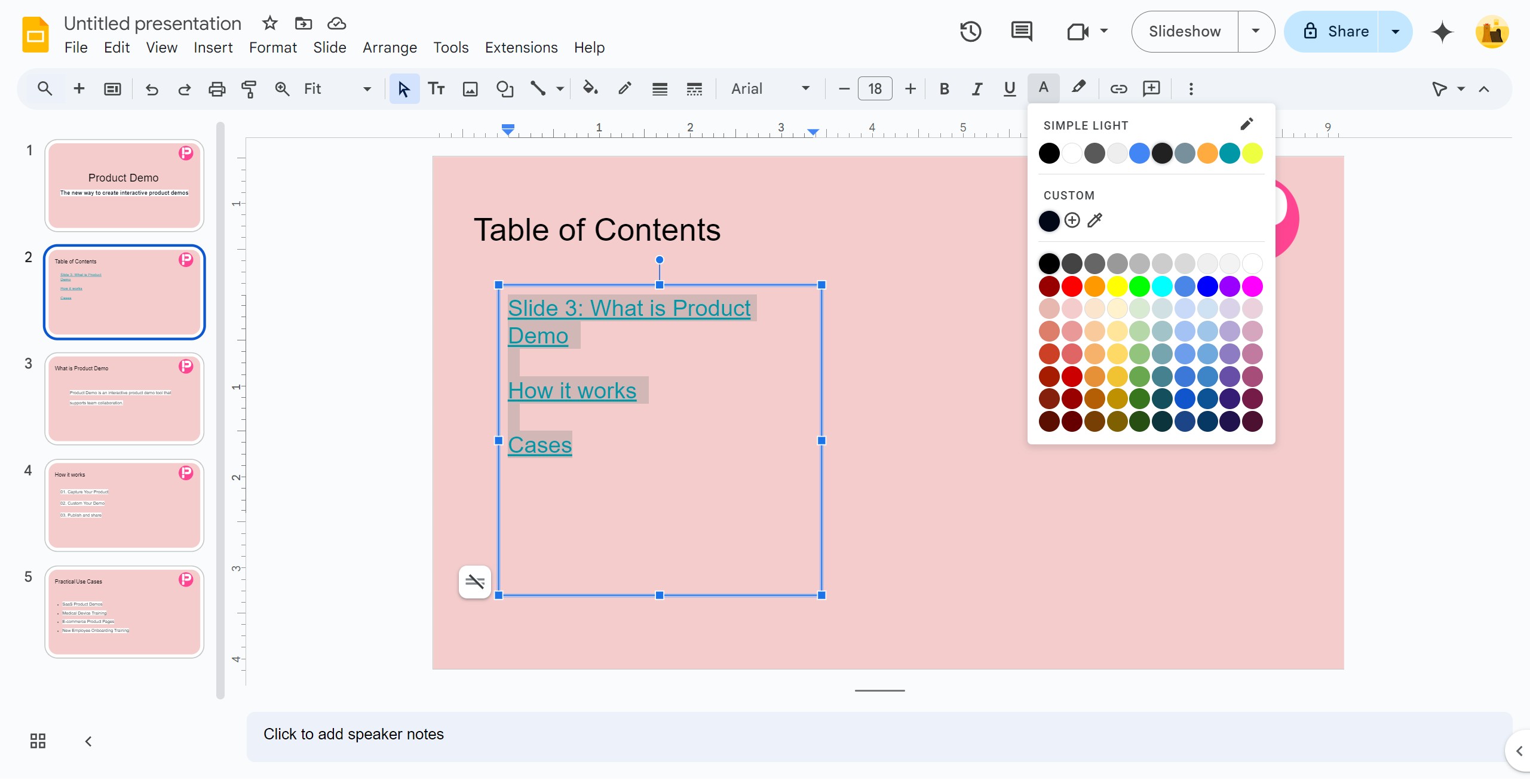Expand the pointer mode dropdown arrow
Viewport: 1530px width, 780px height.
point(1461,89)
